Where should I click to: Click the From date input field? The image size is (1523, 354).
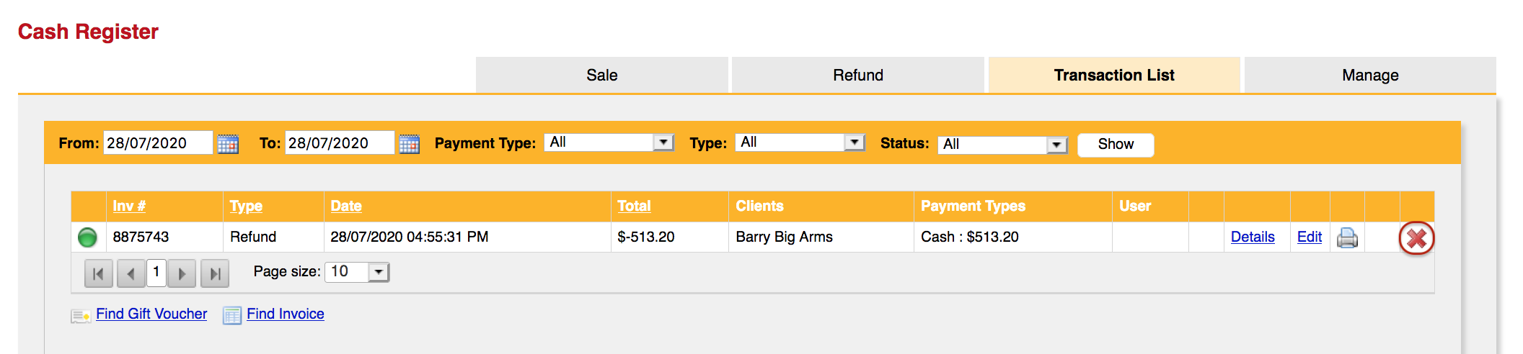pos(158,142)
